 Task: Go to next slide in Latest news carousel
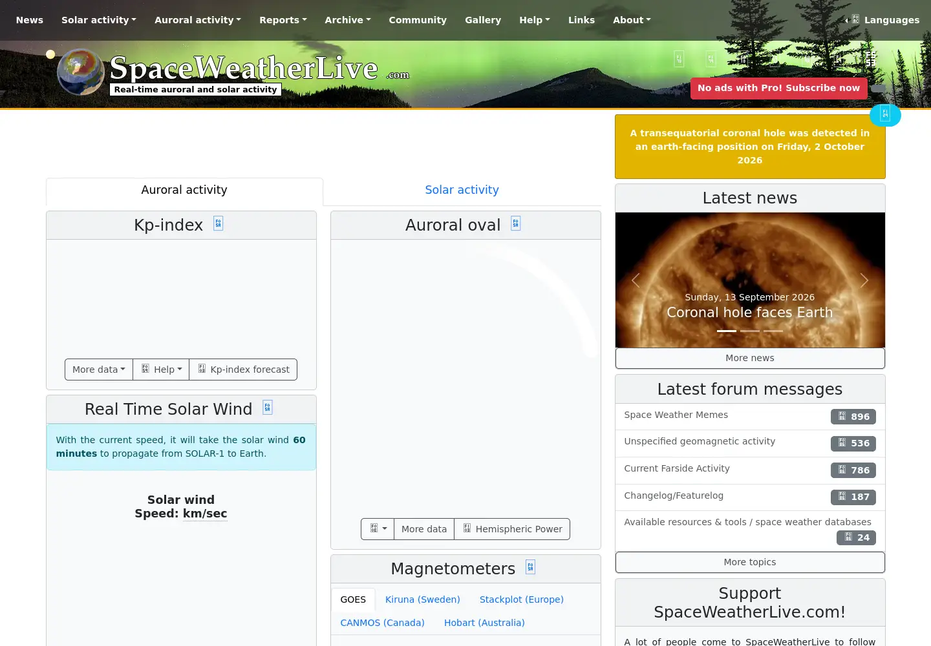[x=864, y=280]
